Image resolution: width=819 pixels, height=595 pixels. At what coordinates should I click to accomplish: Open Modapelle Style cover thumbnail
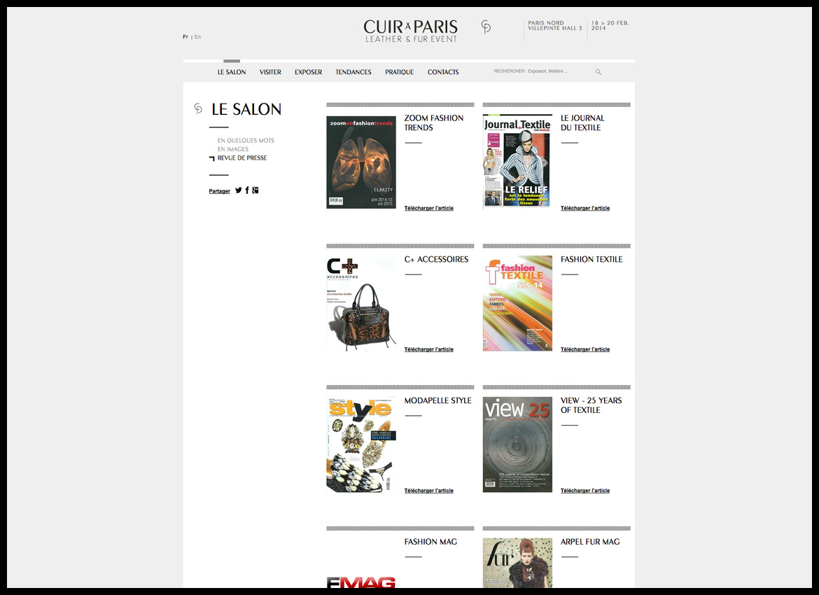361,444
